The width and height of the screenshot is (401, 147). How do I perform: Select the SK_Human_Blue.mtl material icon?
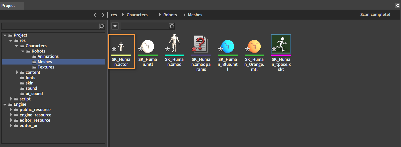tap(228, 44)
